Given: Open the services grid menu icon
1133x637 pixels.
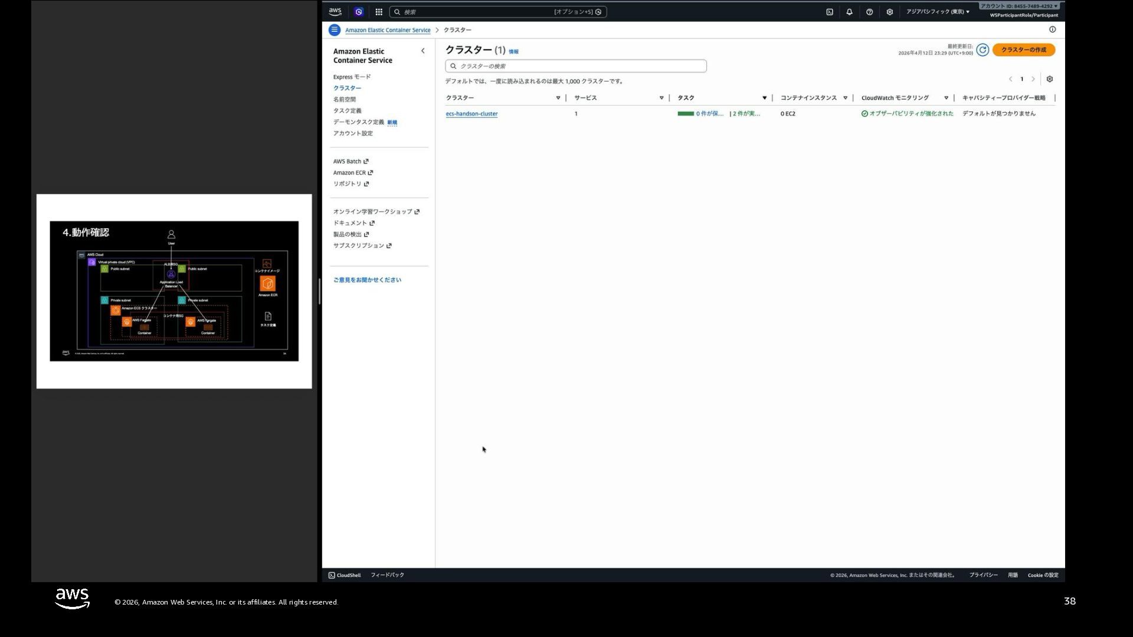Looking at the screenshot, I should coord(379,12).
